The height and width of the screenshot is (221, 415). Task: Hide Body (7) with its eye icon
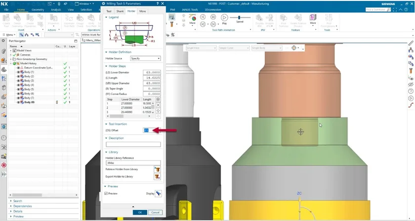click(18, 98)
